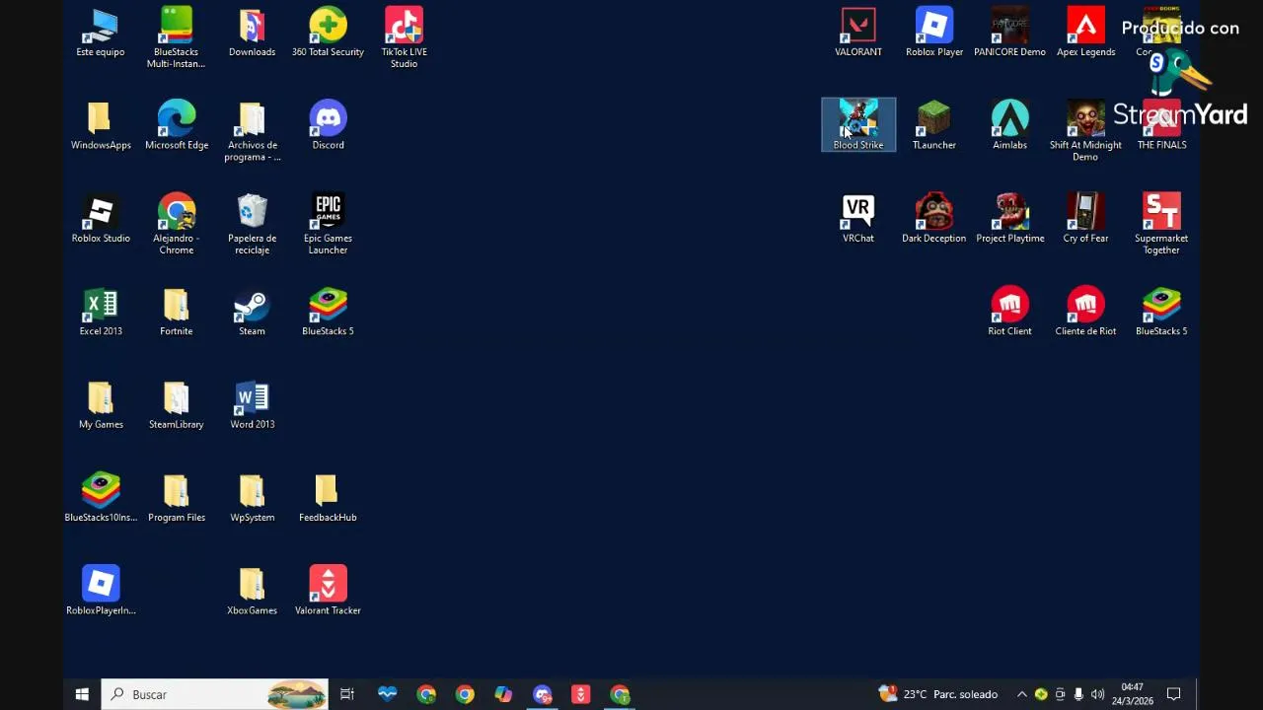Open the Windows Start menu
Screen dimensions: 1263x710
pyautogui.click(x=82, y=694)
